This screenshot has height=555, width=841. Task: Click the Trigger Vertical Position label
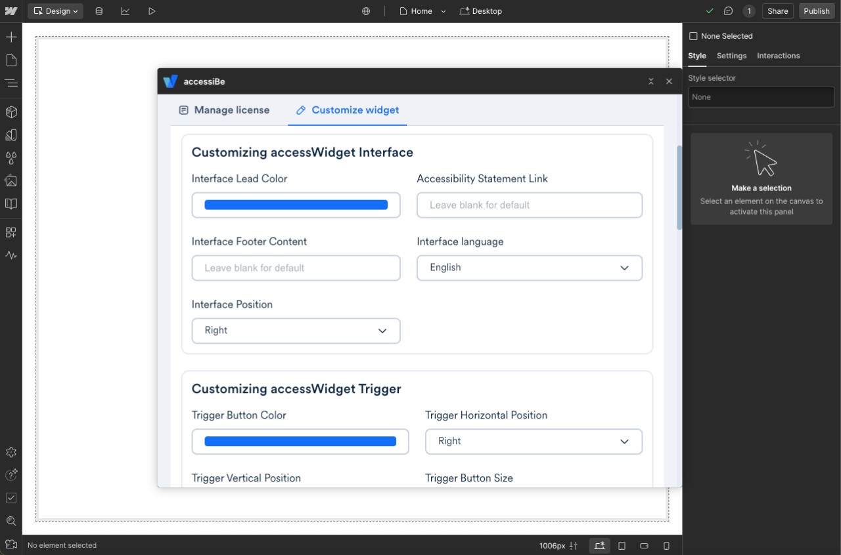coord(246,478)
